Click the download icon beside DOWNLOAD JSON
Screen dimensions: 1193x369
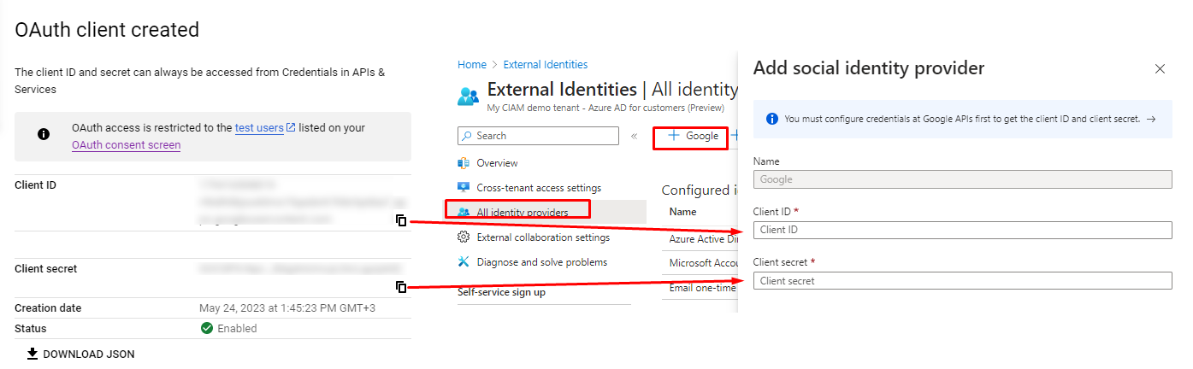[x=32, y=354]
